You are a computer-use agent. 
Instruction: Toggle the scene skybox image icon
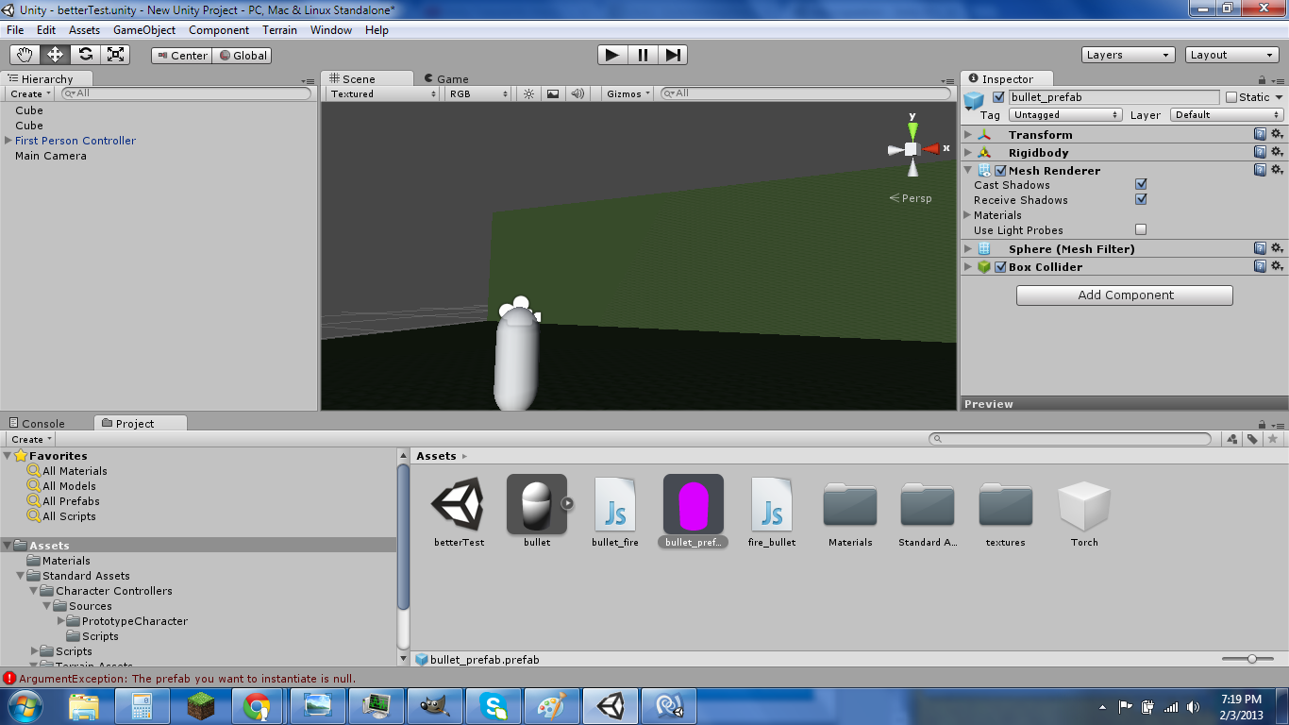coord(553,93)
